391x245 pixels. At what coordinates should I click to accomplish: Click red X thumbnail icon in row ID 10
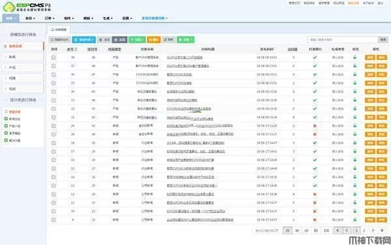tap(315, 211)
